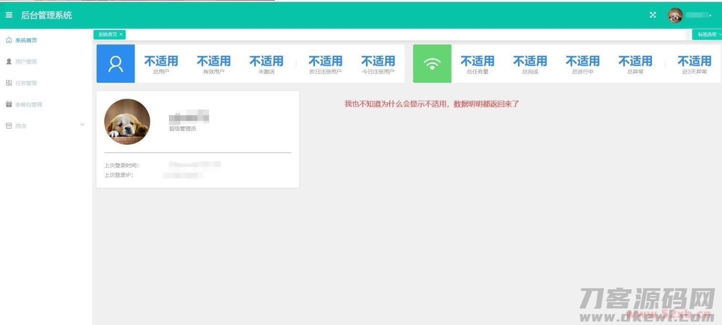This screenshot has width=722, height=325.
Task: Click the fullscreen expand icon
Action: tap(653, 15)
